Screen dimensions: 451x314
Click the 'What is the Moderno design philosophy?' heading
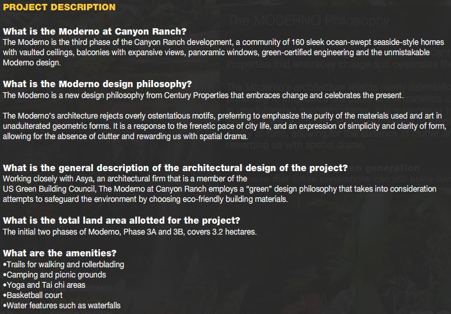(97, 84)
